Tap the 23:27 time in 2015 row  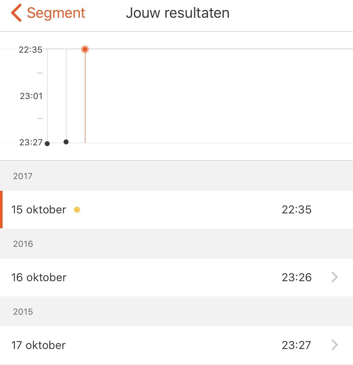click(296, 345)
